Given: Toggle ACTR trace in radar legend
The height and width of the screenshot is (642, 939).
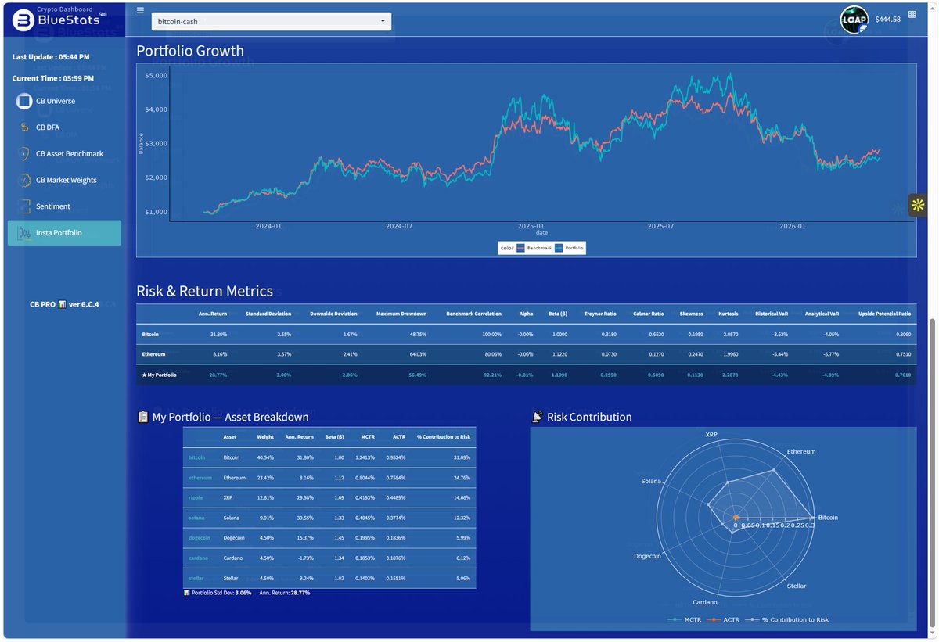Looking at the screenshot, I should (722, 619).
